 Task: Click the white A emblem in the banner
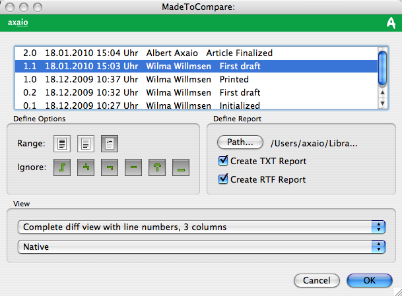(391, 23)
